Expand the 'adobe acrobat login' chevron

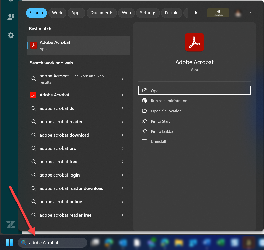122,175
